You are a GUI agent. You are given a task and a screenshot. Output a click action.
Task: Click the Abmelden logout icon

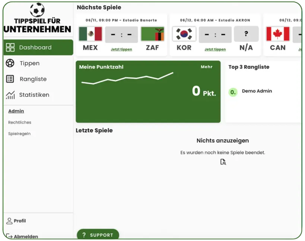tap(8, 236)
